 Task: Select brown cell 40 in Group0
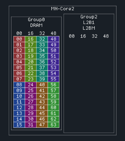click(42, 85)
